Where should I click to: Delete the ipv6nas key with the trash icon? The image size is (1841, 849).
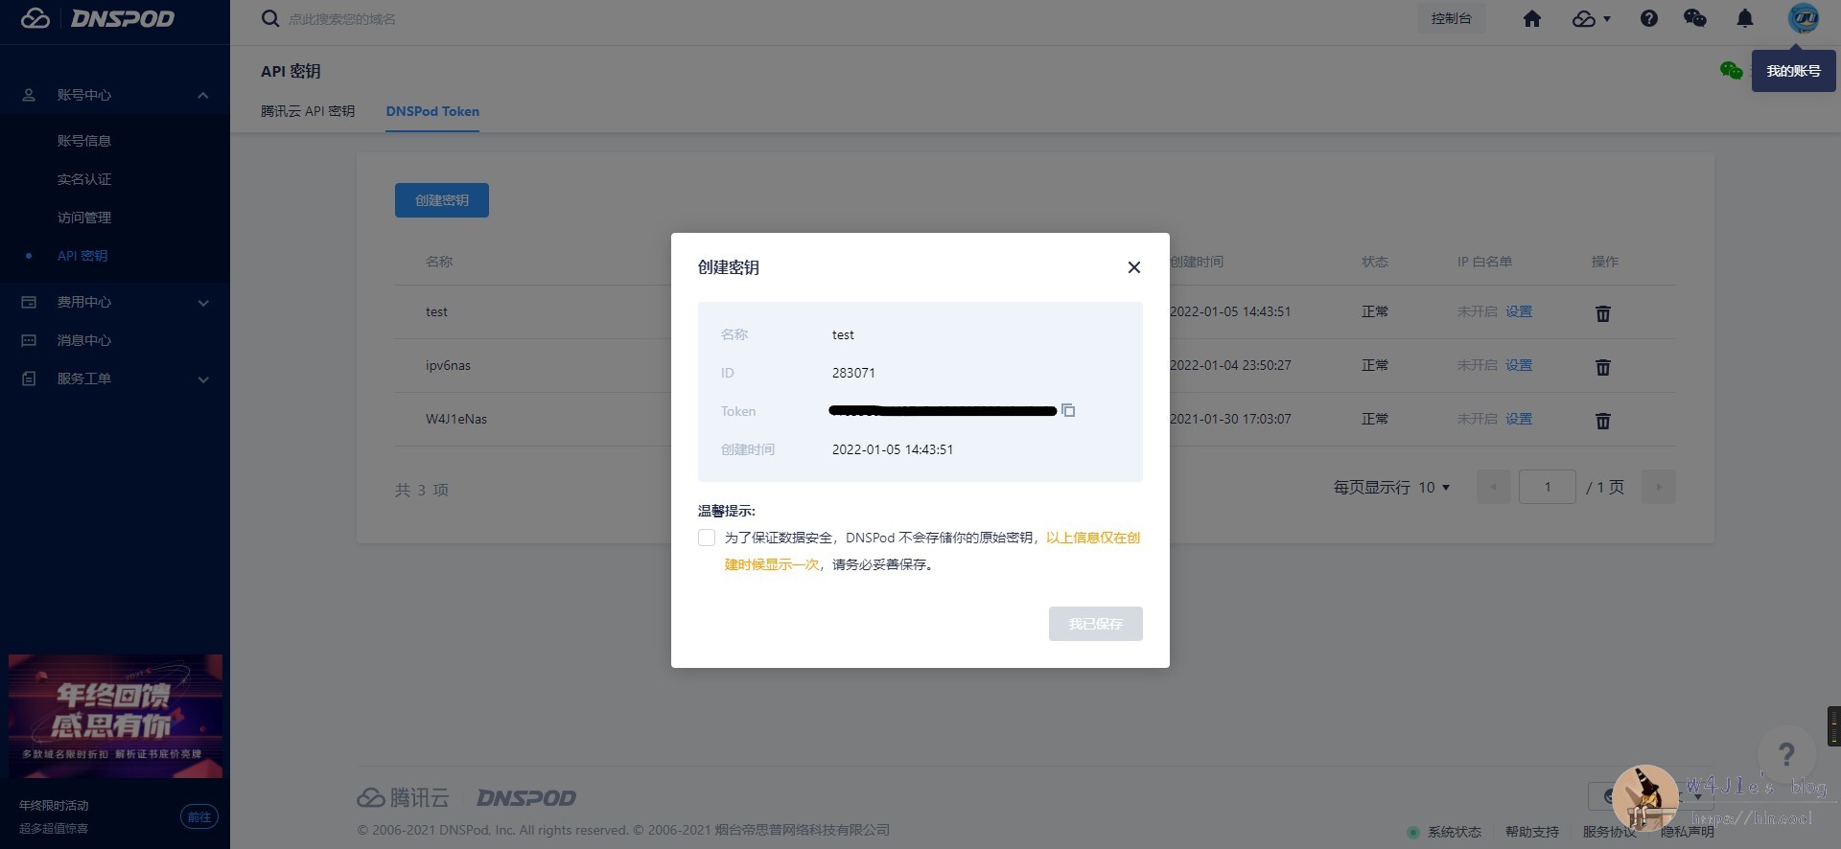(x=1603, y=367)
